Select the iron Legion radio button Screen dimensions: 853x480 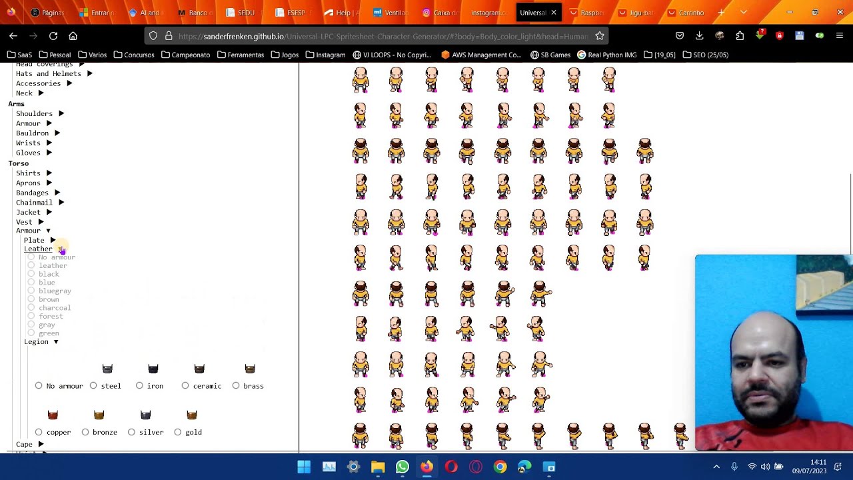click(x=139, y=385)
